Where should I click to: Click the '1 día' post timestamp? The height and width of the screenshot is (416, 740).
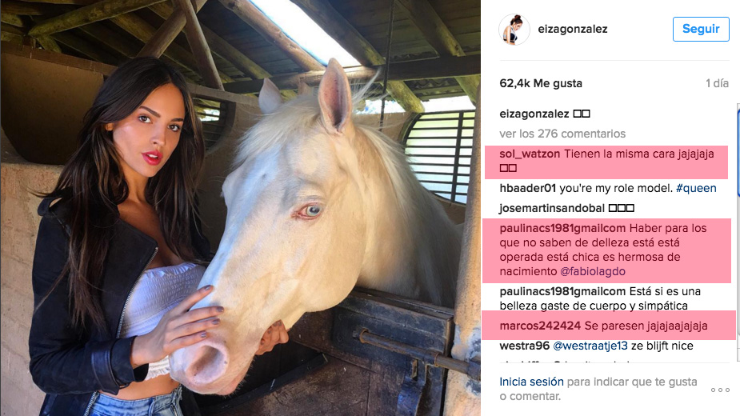click(x=717, y=83)
